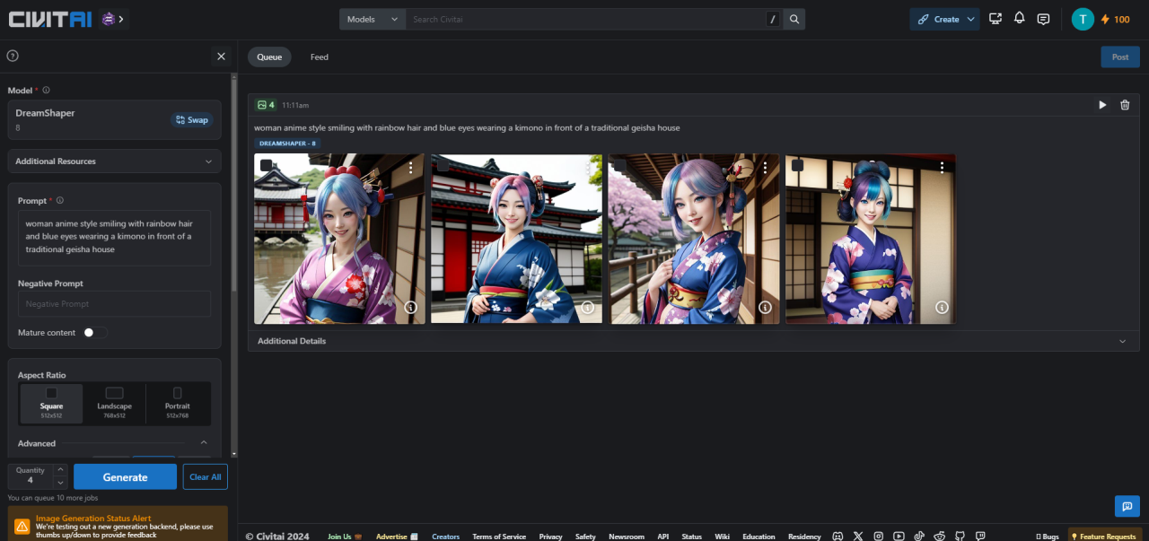Image resolution: width=1149 pixels, height=541 pixels.
Task: Expand the Additional Details panel
Action: [694, 341]
